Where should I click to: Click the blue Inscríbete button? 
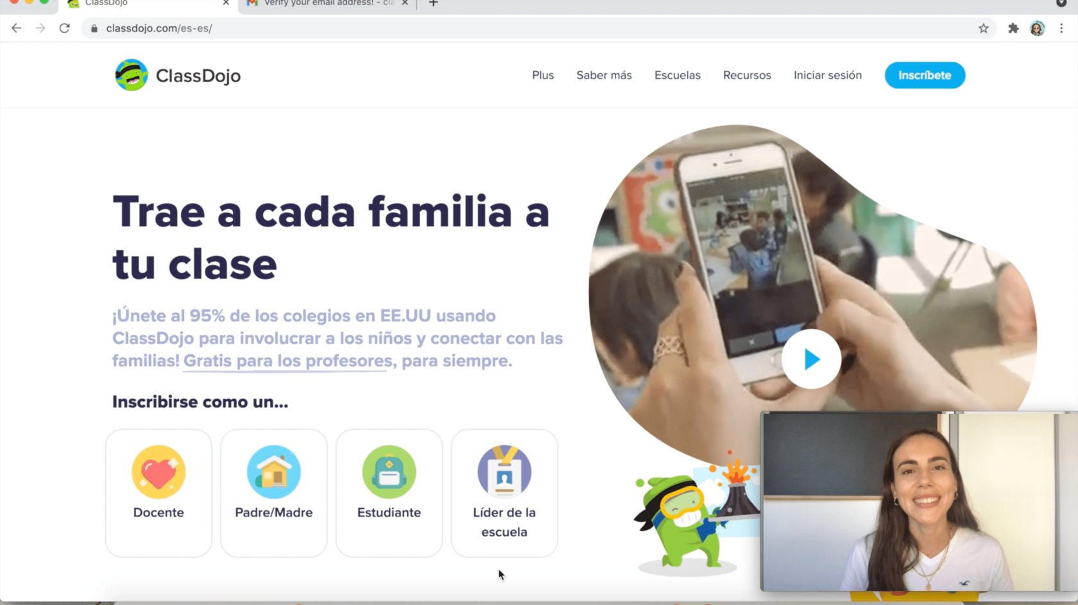(x=925, y=75)
